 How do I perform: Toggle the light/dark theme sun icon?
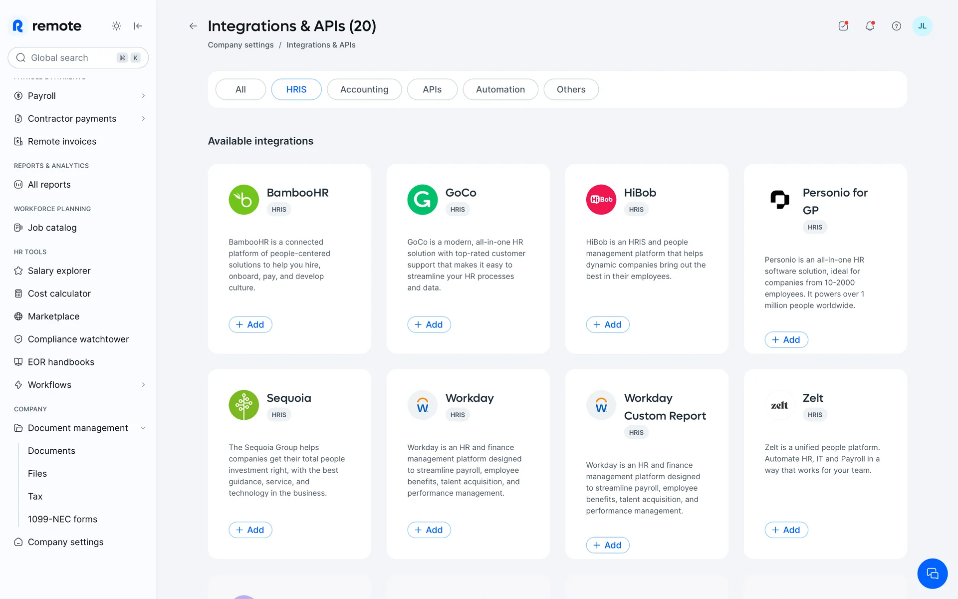[116, 26]
